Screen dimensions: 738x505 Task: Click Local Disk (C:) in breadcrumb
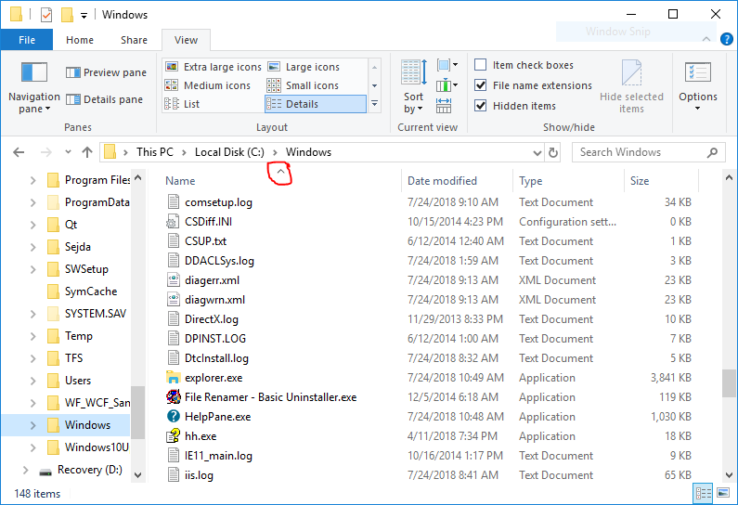point(229,152)
